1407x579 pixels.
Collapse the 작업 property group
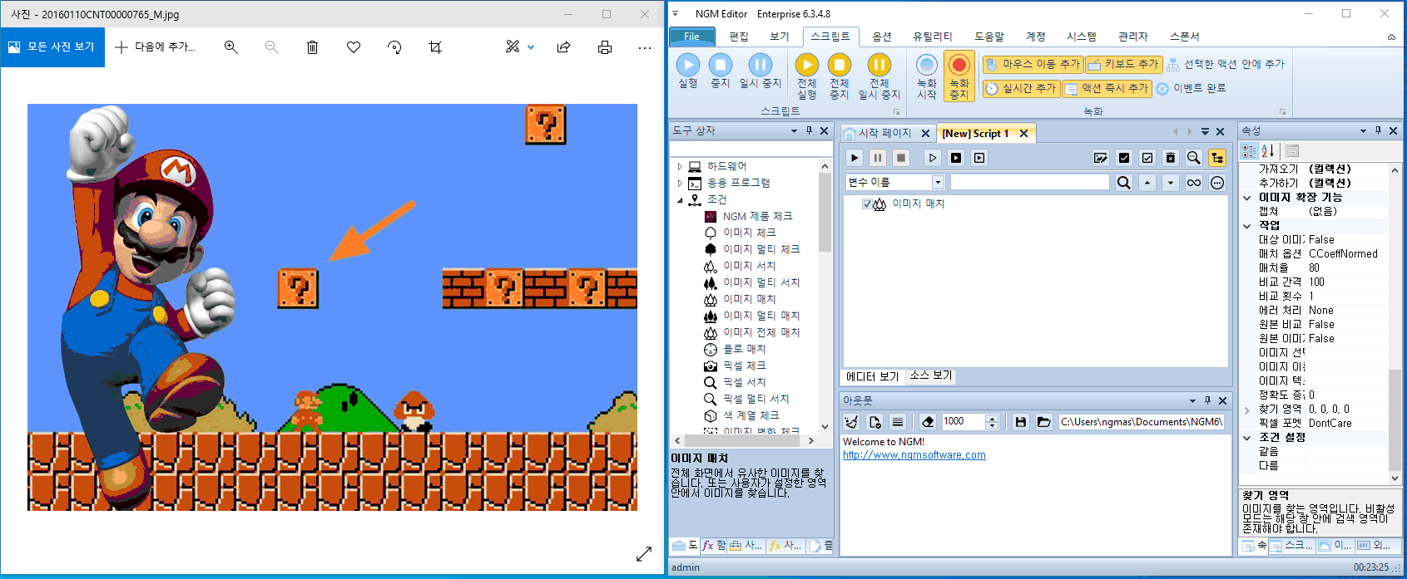(1247, 226)
